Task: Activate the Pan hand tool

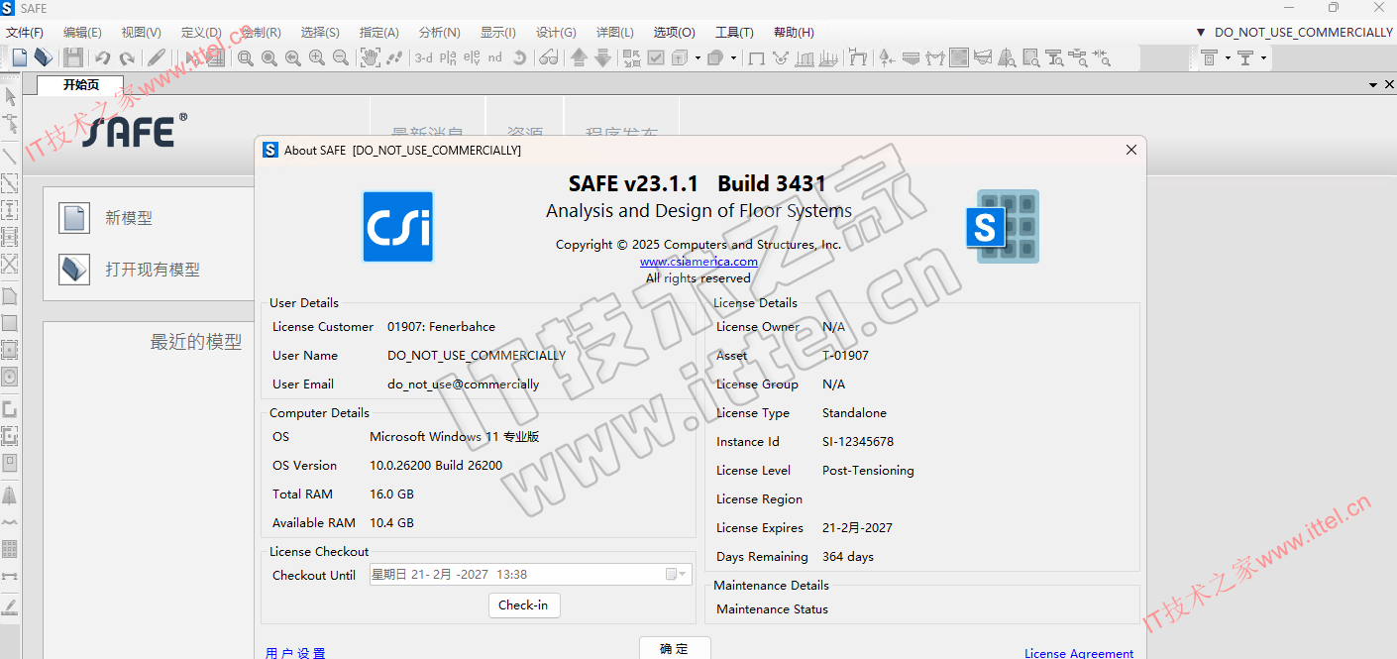Action: pos(370,57)
